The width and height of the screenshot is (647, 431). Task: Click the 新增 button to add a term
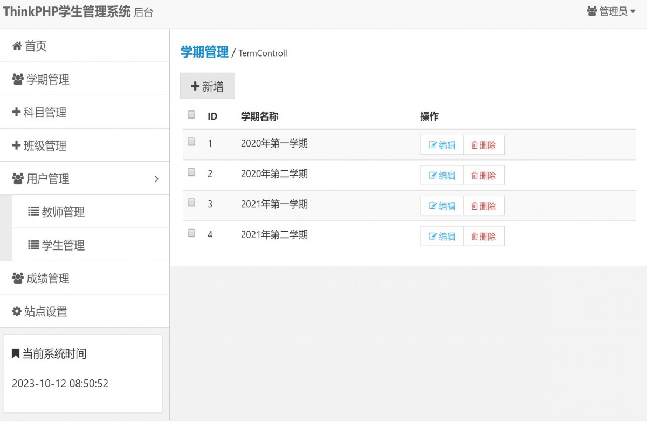click(x=207, y=86)
